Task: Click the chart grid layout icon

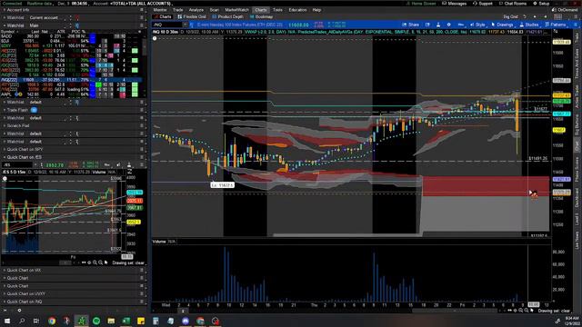Action: (557, 16)
